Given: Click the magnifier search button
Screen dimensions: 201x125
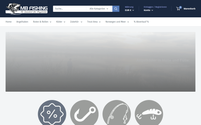Looking at the screenshot, I should (116, 9).
